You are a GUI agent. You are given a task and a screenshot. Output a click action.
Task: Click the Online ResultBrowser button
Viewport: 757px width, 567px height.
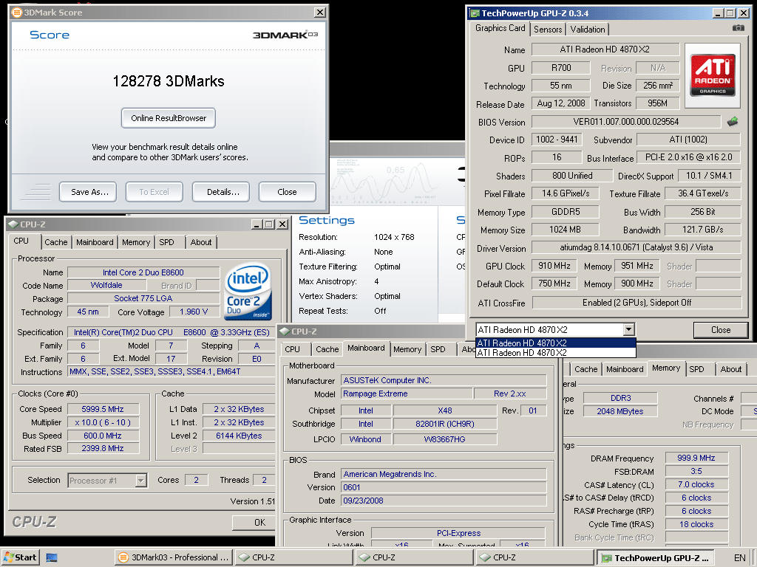coord(169,118)
